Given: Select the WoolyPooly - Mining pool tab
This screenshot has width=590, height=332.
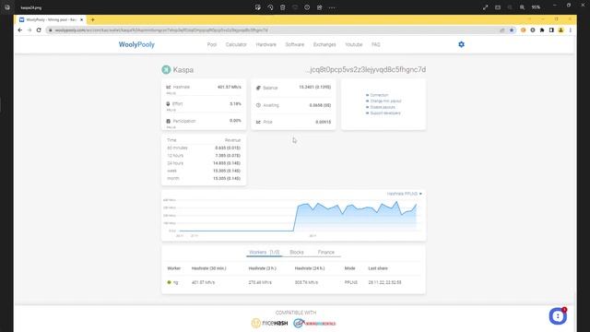Looking at the screenshot, I should point(51,19).
